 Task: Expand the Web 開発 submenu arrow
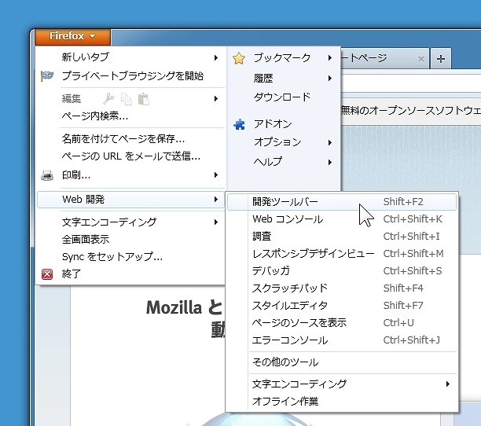[216, 200]
